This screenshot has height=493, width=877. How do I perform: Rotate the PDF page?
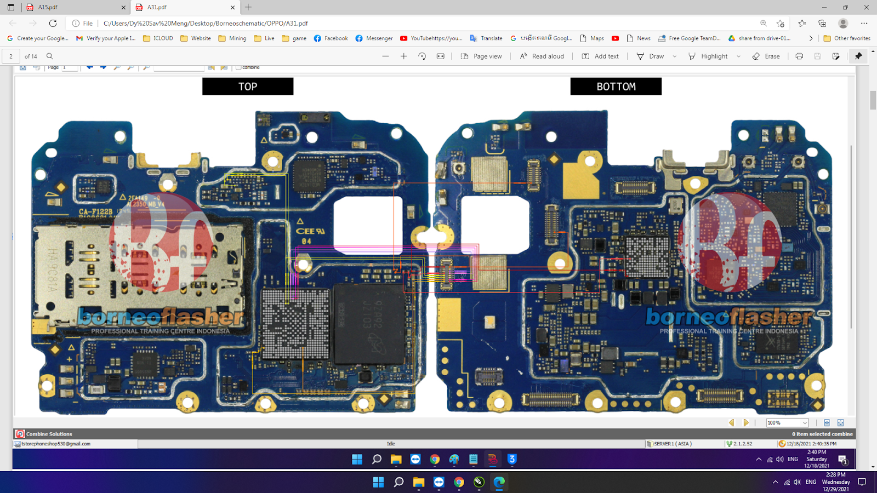point(422,56)
